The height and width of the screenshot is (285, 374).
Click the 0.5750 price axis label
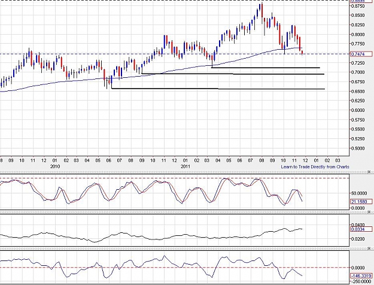[x=358, y=120]
